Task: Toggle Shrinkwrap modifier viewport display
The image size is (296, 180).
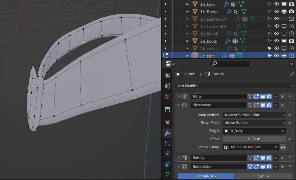Action: pyautogui.click(x=262, y=105)
